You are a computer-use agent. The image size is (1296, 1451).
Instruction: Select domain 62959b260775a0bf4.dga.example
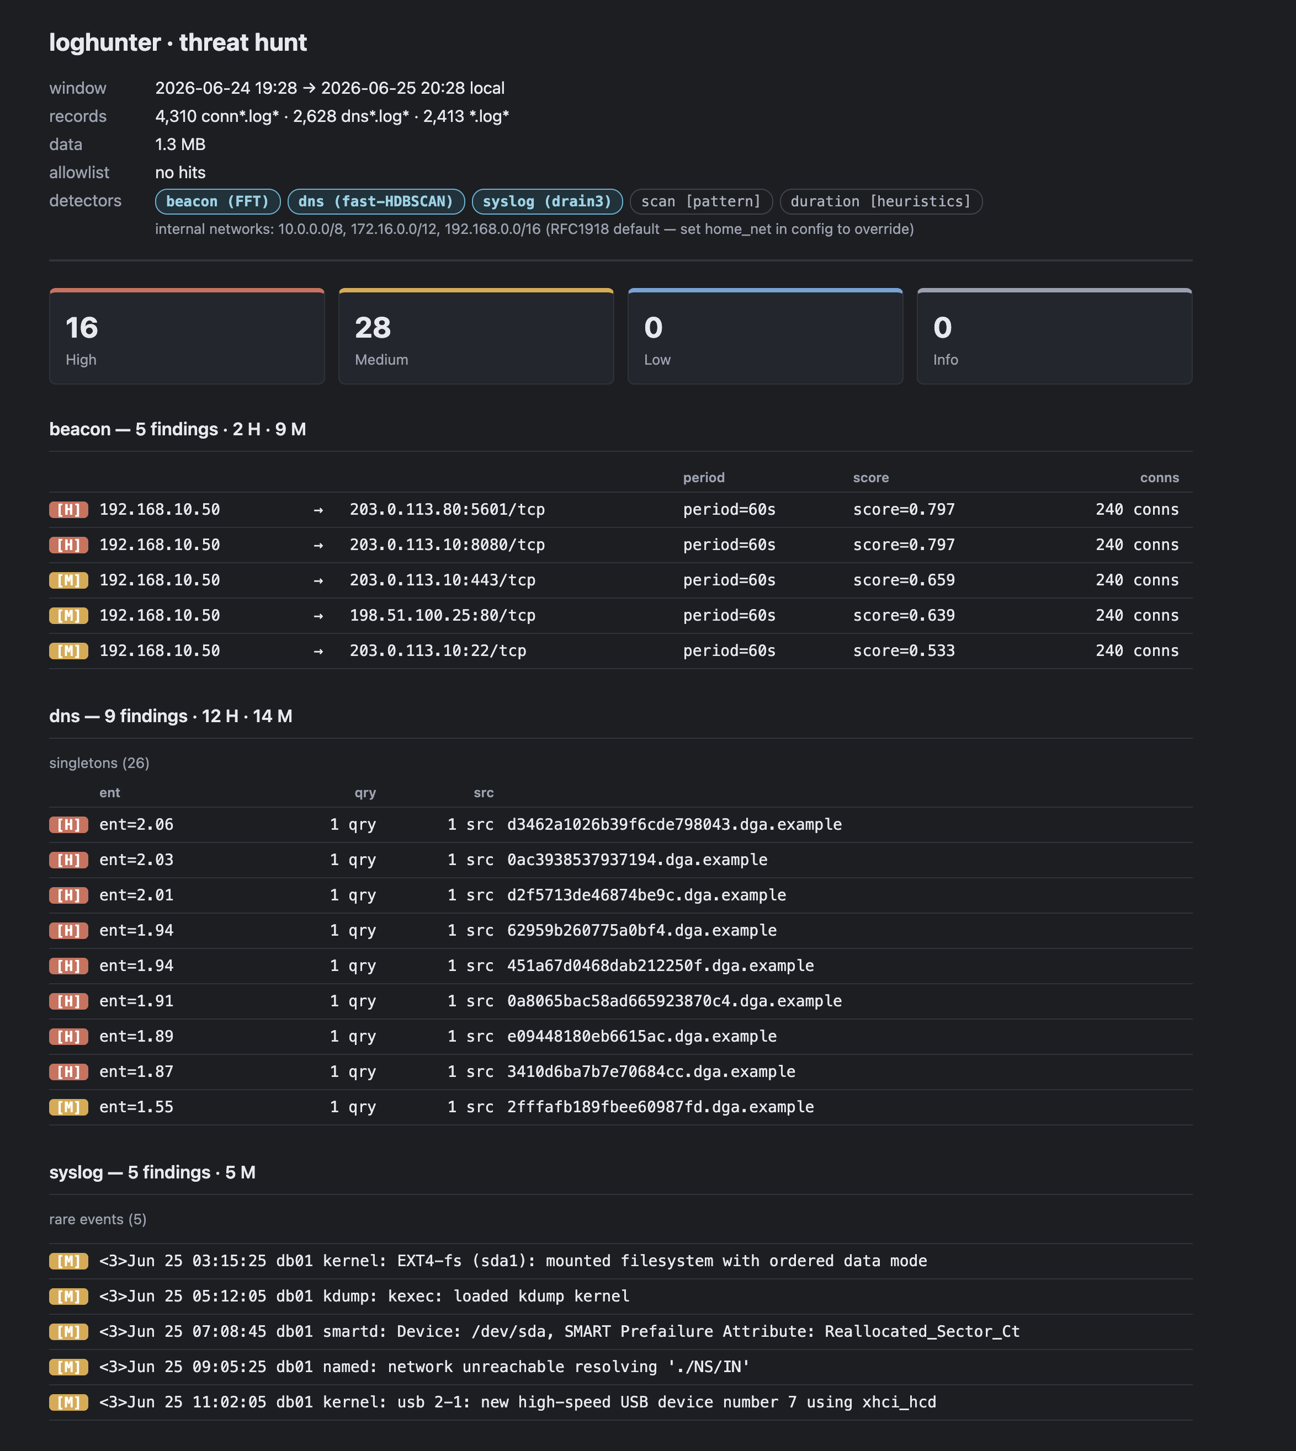click(641, 930)
